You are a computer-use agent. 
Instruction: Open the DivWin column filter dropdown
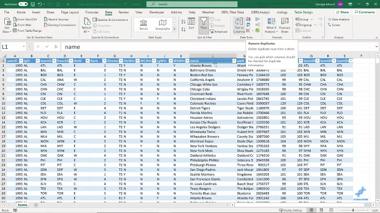coord(137,61)
